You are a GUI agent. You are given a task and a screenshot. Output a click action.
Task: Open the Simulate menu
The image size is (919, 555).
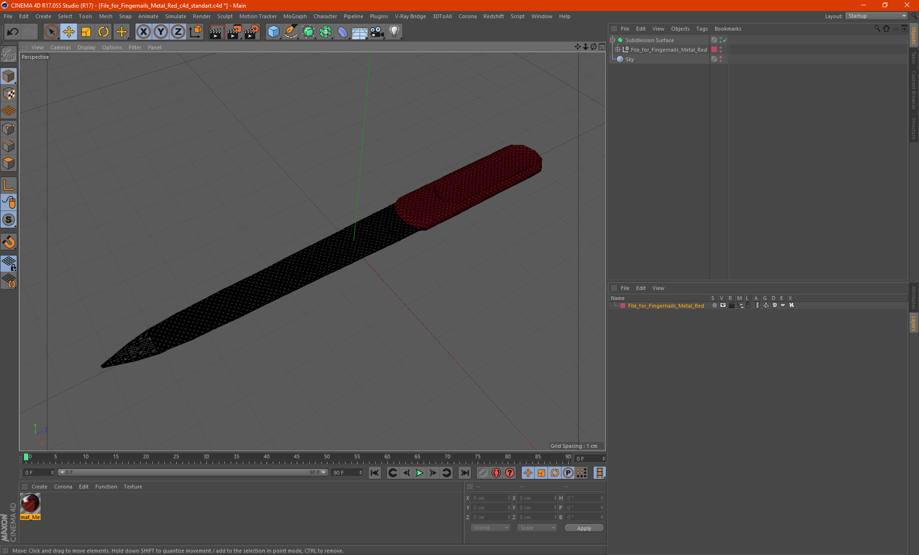click(175, 16)
